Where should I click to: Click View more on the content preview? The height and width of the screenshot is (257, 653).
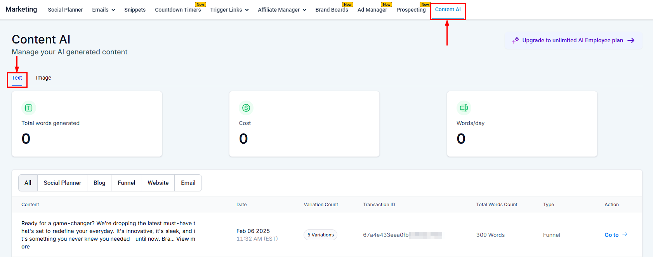[186, 239]
